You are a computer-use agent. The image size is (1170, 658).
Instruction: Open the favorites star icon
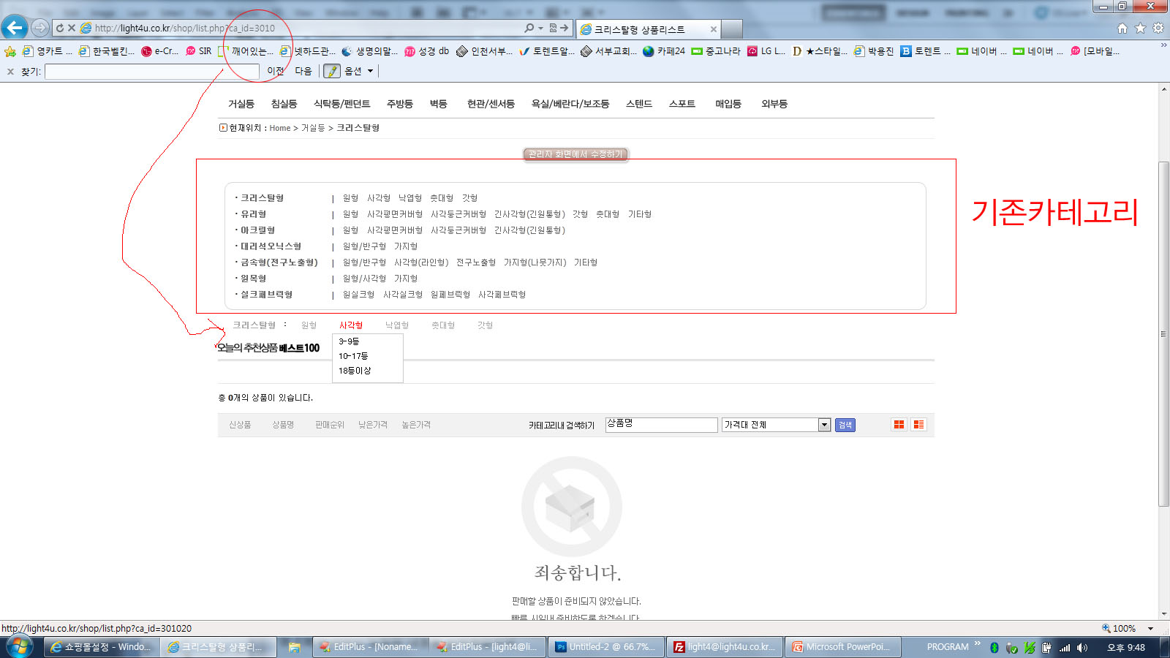pos(1140,29)
